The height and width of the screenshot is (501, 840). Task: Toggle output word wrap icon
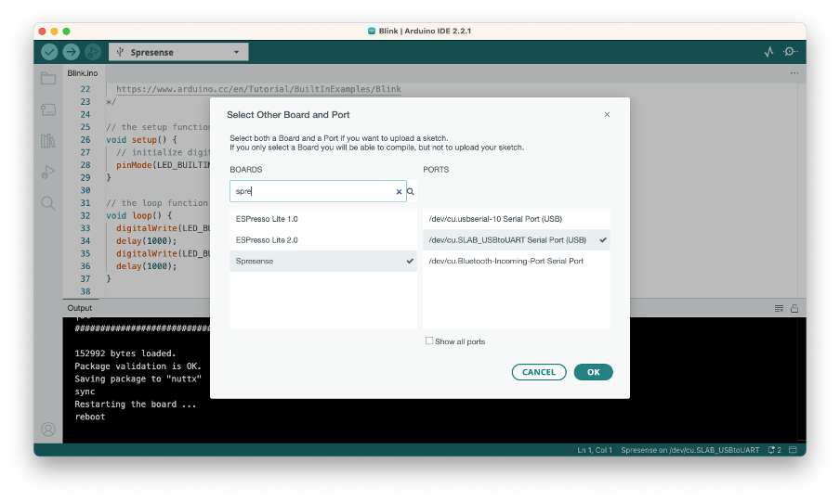coord(779,308)
